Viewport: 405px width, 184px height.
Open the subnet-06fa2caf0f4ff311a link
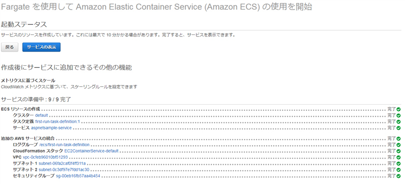[62, 163]
